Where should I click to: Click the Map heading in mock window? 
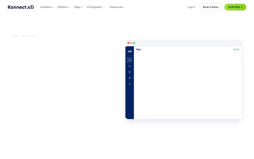[x=139, y=49]
